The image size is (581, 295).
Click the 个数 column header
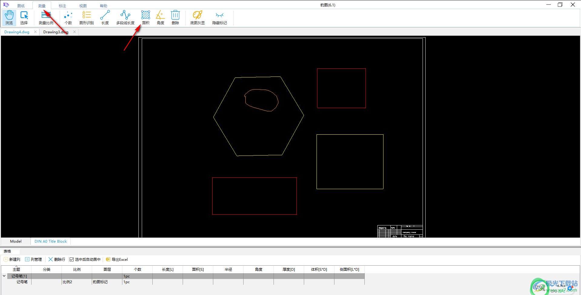138,269
